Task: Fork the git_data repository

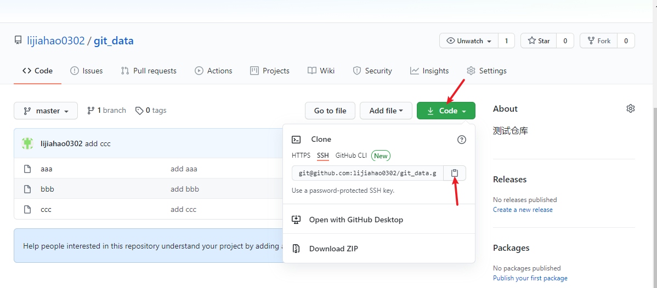Action: [x=599, y=41]
